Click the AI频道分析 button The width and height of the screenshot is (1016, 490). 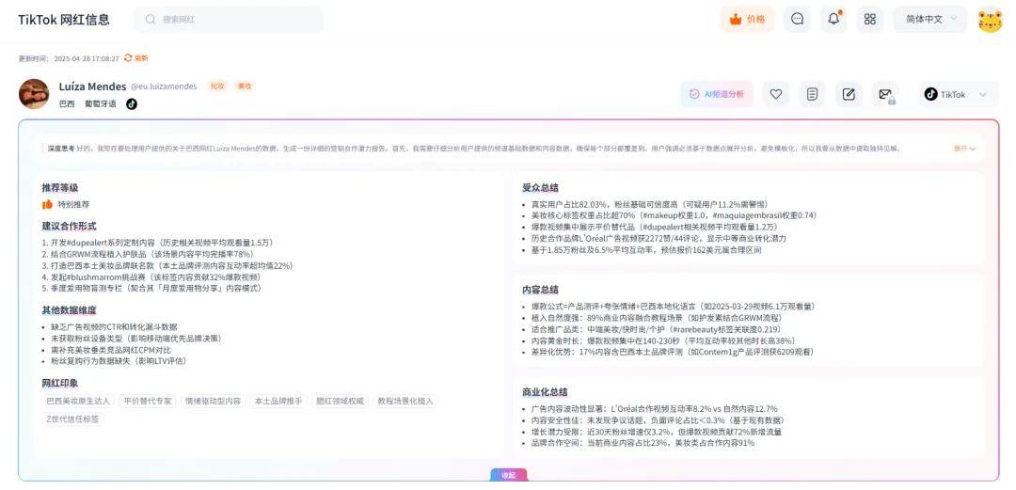point(717,94)
